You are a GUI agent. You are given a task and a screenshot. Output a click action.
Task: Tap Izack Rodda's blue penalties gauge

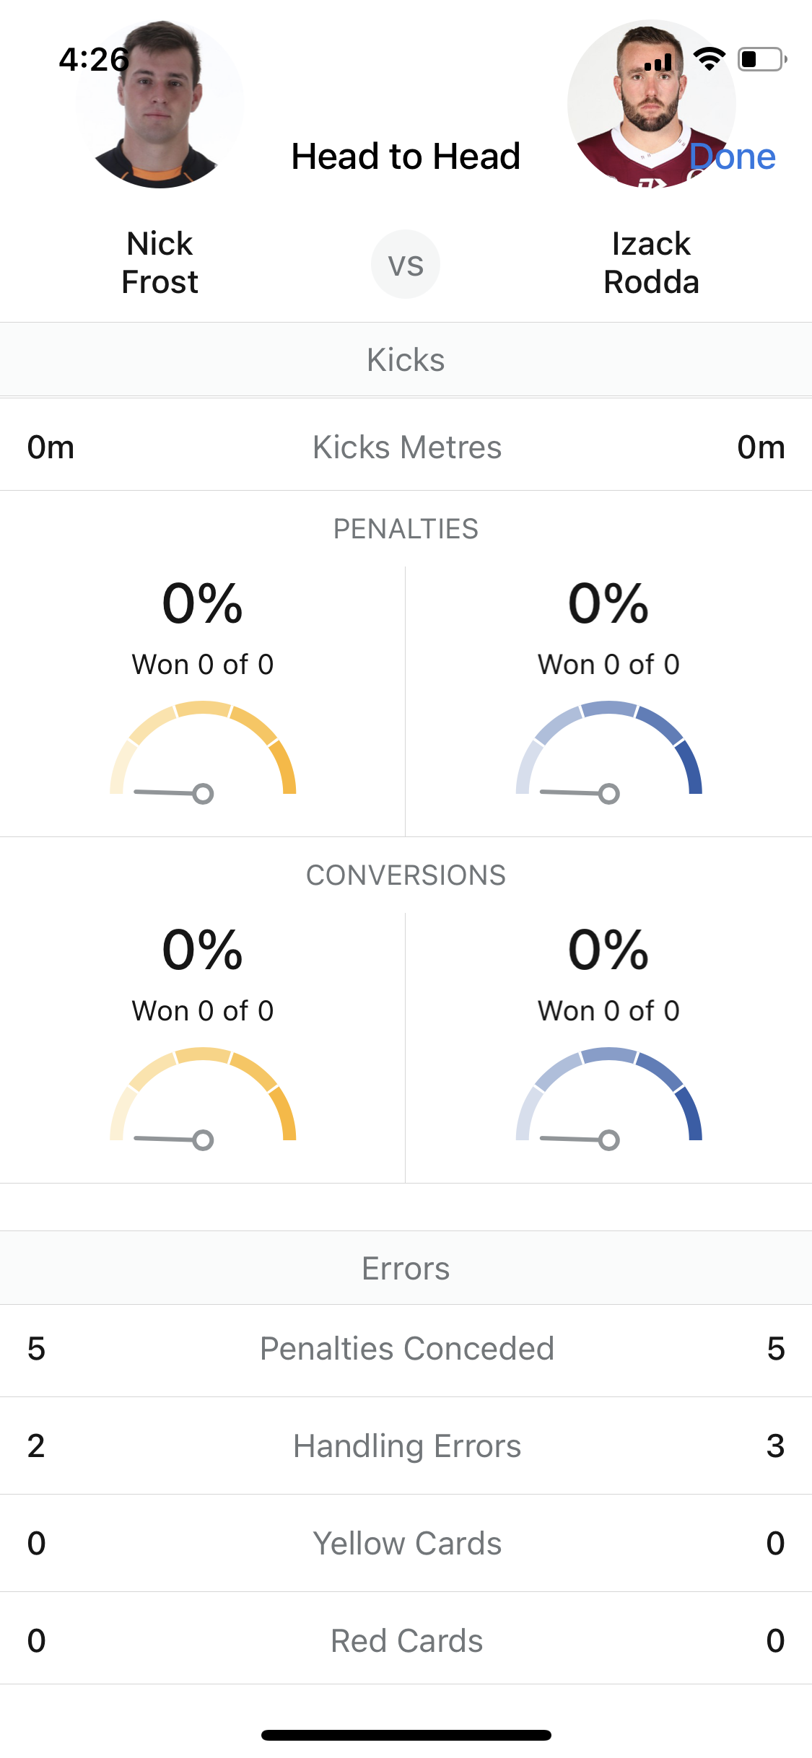pyautogui.click(x=609, y=751)
